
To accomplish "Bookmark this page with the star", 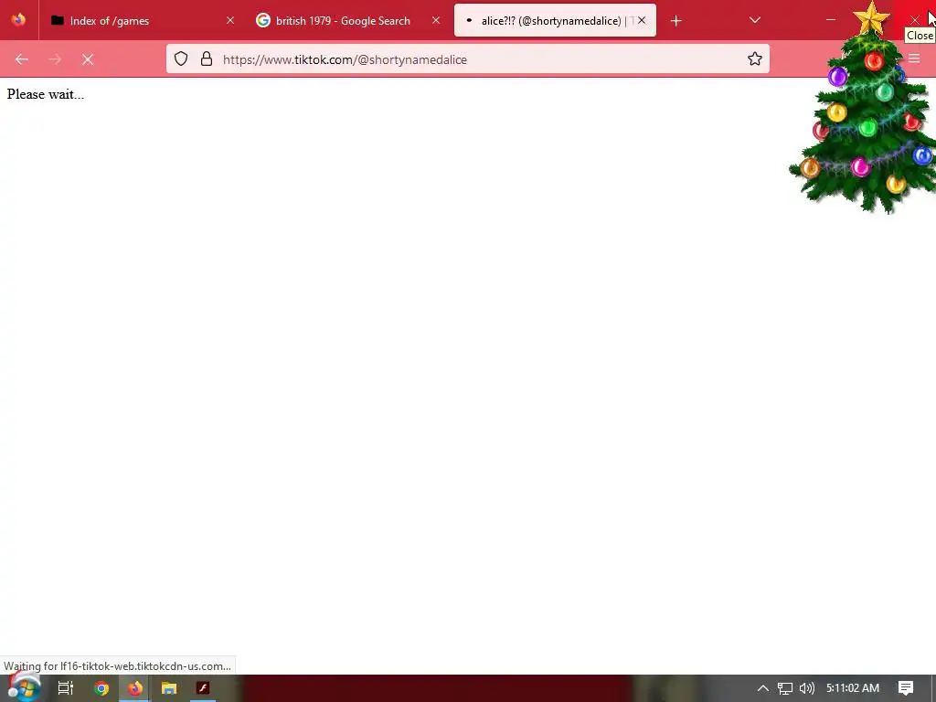I will pyautogui.click(x=754, y=58).
